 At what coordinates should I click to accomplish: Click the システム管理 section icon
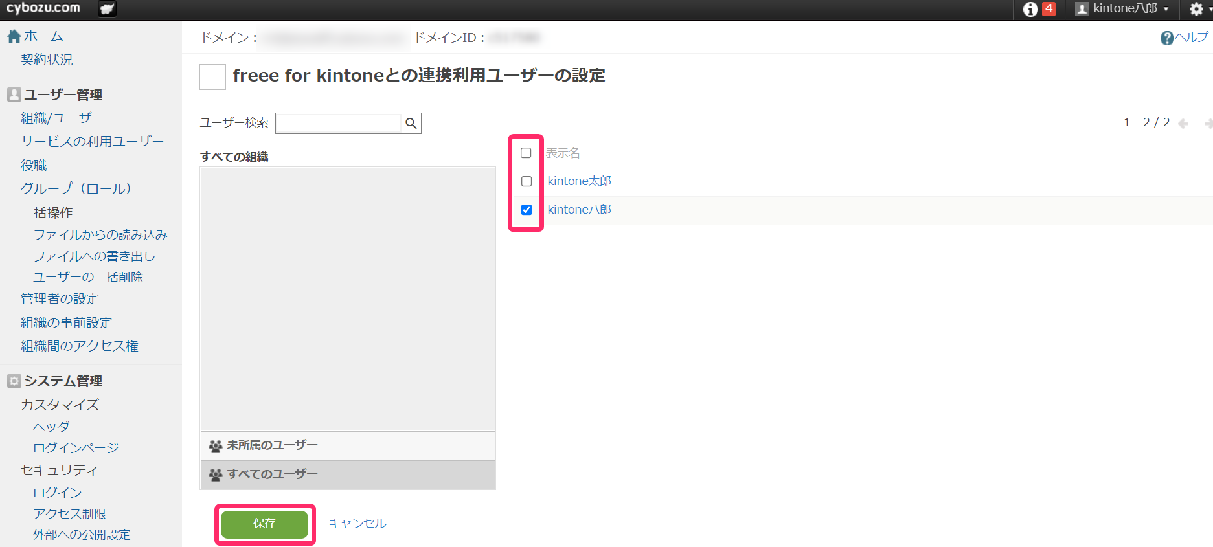[14, 381]
